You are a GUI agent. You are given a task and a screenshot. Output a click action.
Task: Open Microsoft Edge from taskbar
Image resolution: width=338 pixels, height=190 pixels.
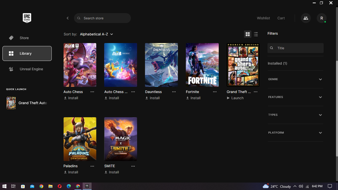point(69,186)
